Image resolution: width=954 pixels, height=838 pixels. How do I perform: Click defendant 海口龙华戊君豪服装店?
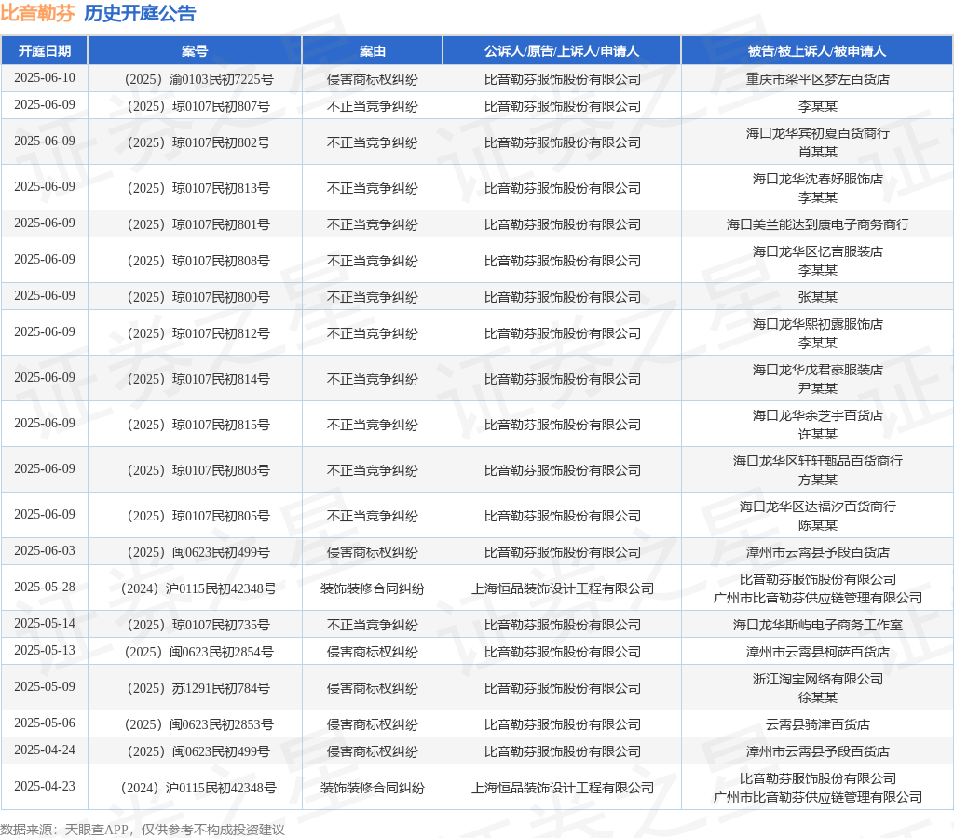(818, 370)
